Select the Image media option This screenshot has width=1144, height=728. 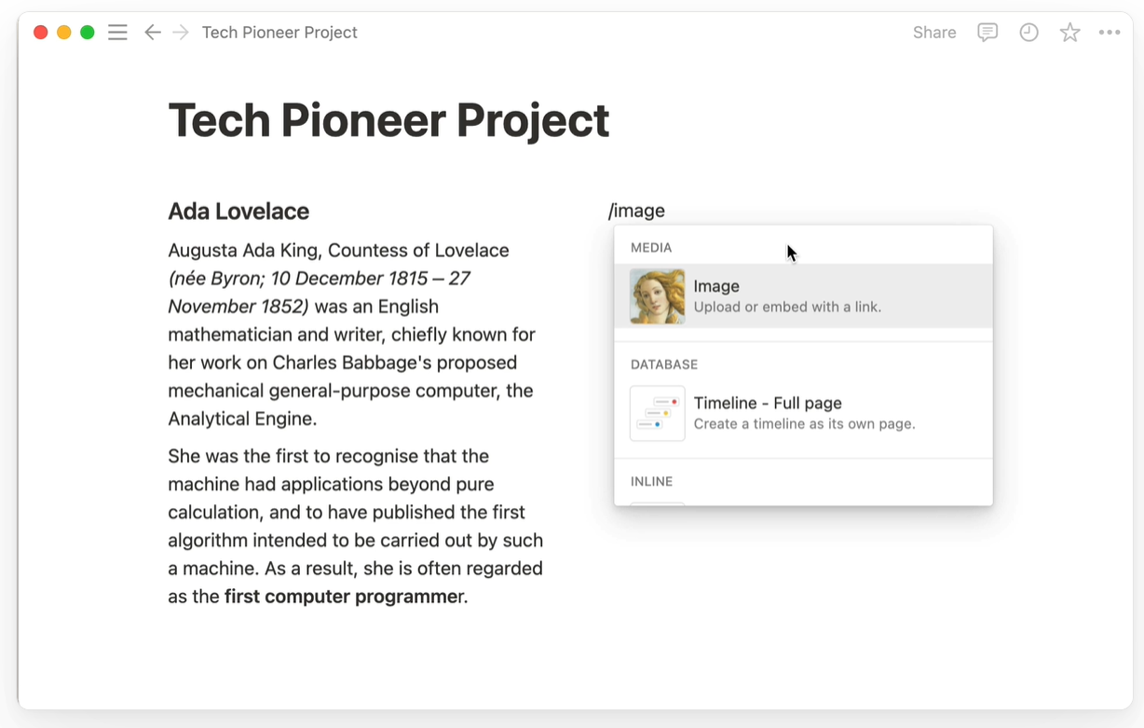(x=803, y=296)
